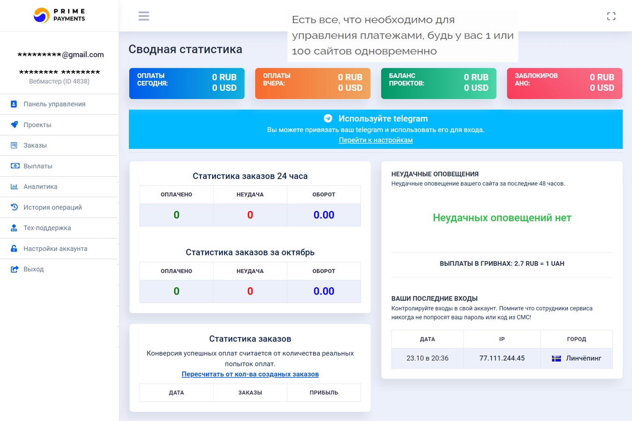632x421 pixels.
Task: Click ЗАКАЗЫ column header
Action: [x=250, y=392]
